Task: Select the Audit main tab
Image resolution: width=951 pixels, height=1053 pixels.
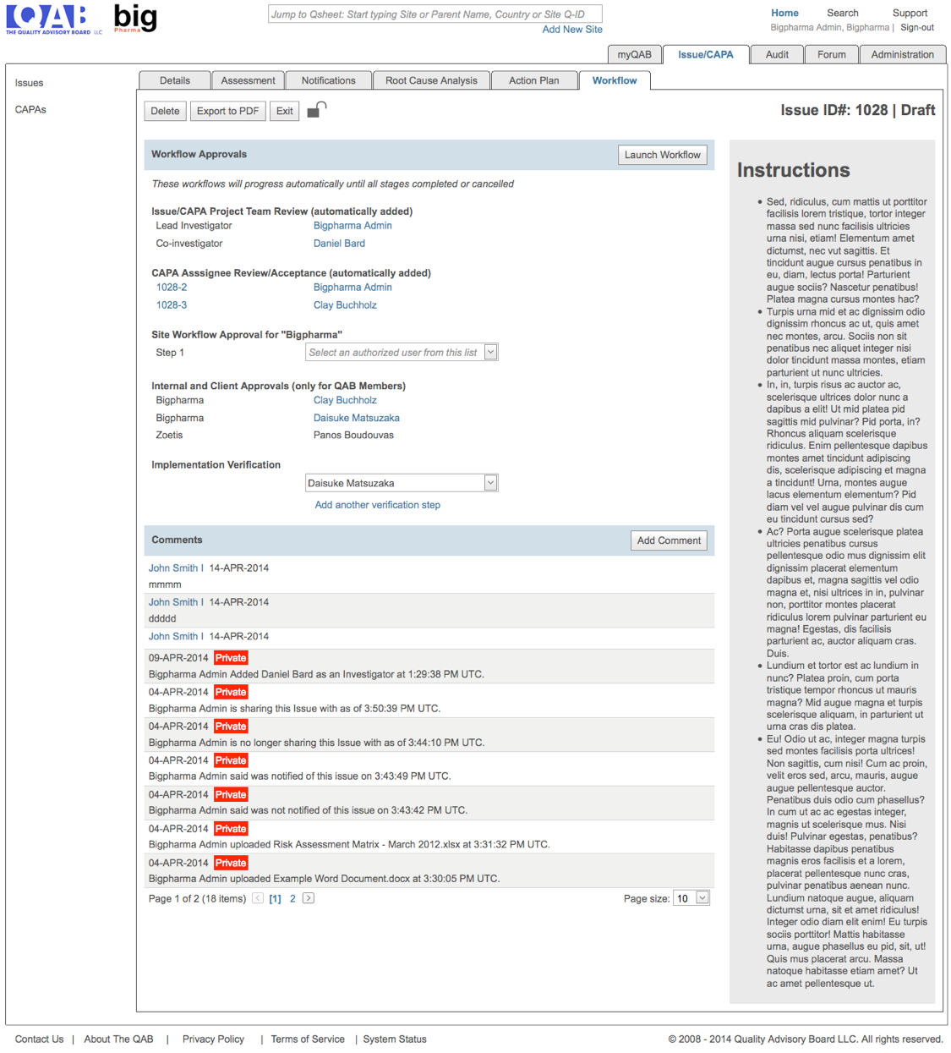Action: pos(777,54)
